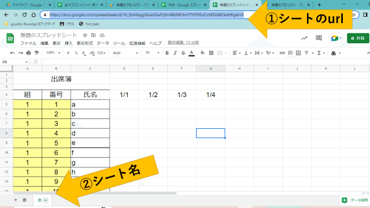Open the ヘルプ menu

point(156,43)
